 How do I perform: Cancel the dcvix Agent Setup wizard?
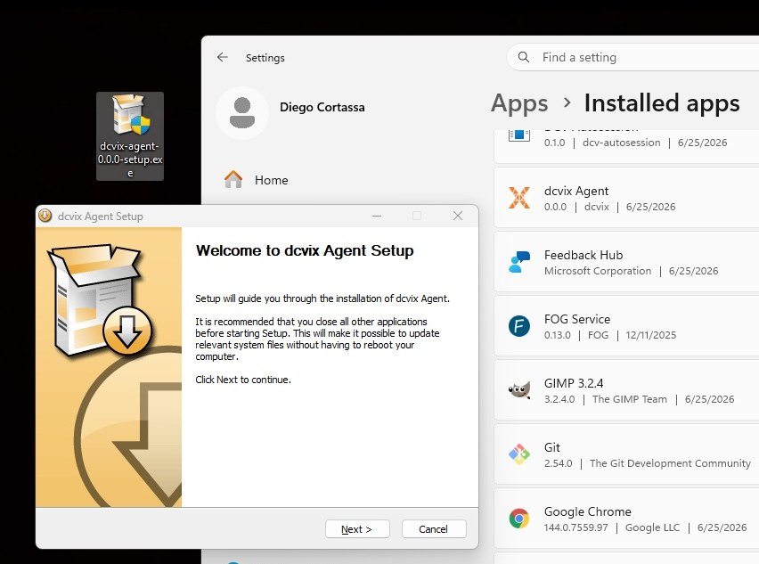pos(434,528)
